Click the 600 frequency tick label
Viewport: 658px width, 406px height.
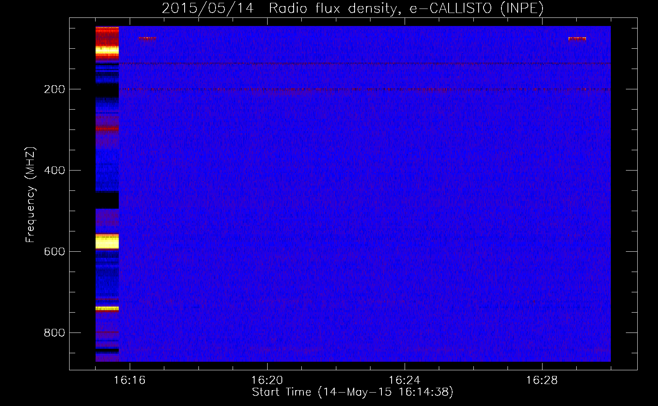click(x=54, y=252)
